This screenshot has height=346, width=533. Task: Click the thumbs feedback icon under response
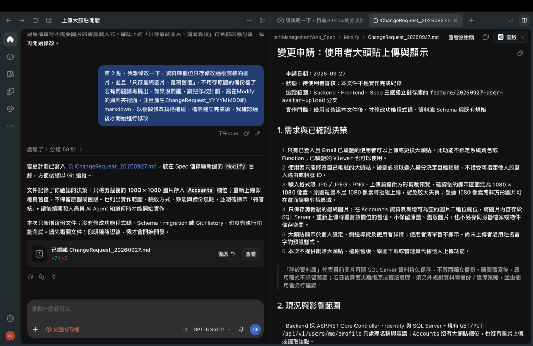pyautogui.click(x=42, y=277)
